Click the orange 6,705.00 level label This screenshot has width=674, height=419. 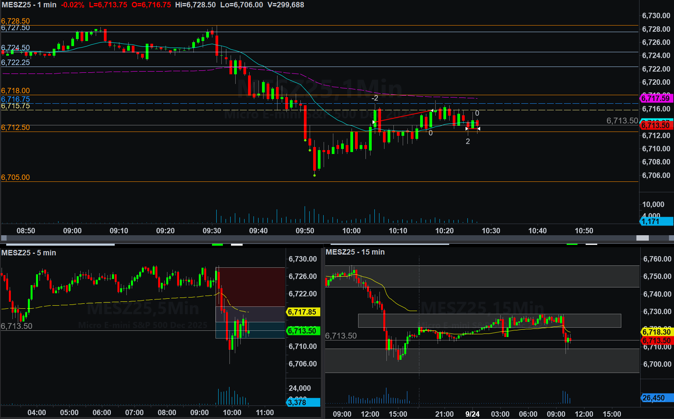pos(16,177)
